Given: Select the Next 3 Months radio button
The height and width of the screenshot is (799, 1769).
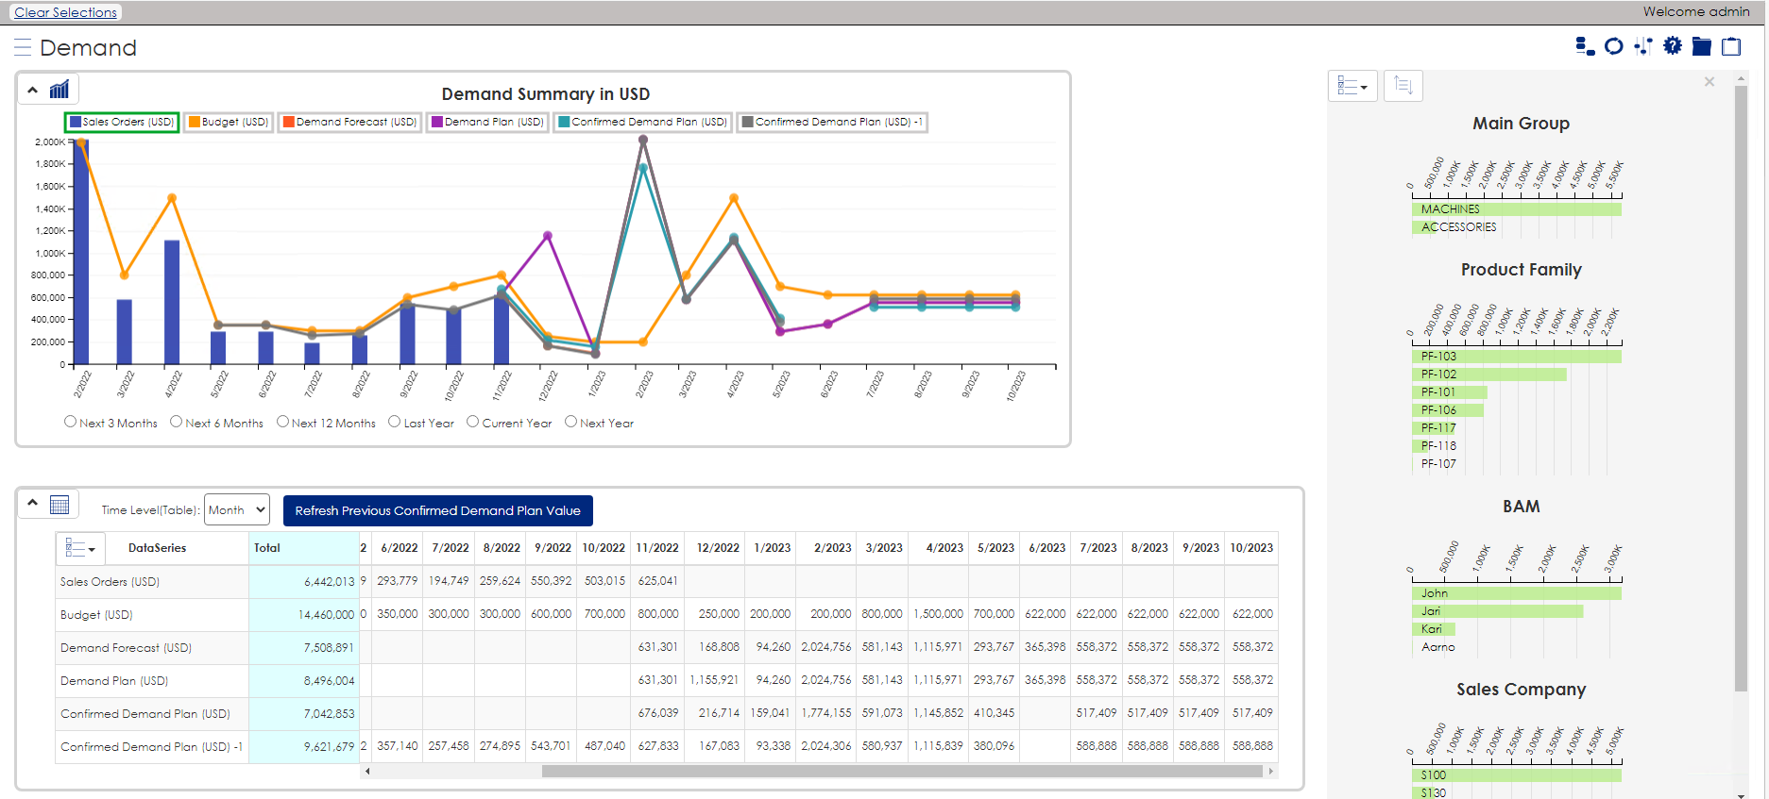Looking at the screenshot, I should click(71, 422).
